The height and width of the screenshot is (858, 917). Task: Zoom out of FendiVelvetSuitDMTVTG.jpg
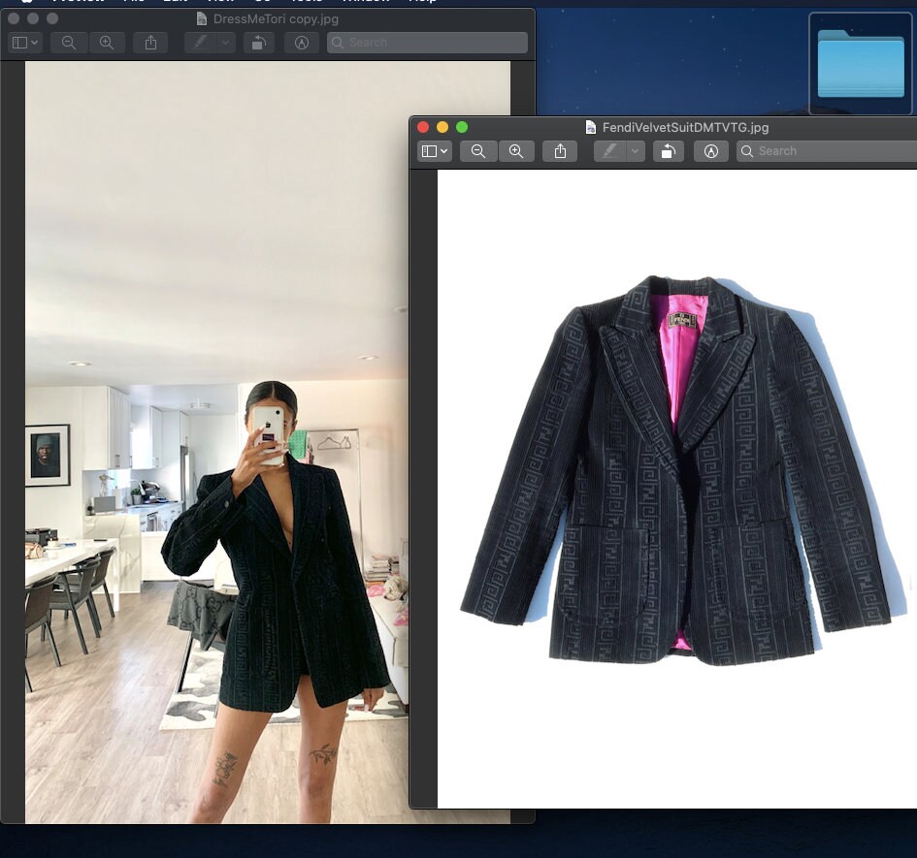pos(478,151)
